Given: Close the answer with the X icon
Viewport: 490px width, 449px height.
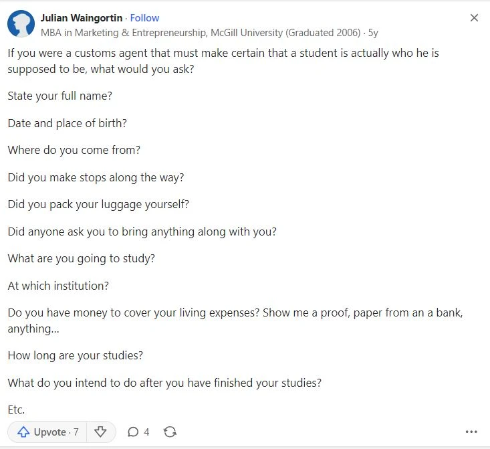Looking at the screenshot, I should click(474, 18).
